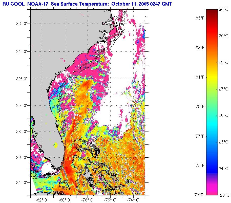Click the '77°F' colorbar label

point(200,136)
